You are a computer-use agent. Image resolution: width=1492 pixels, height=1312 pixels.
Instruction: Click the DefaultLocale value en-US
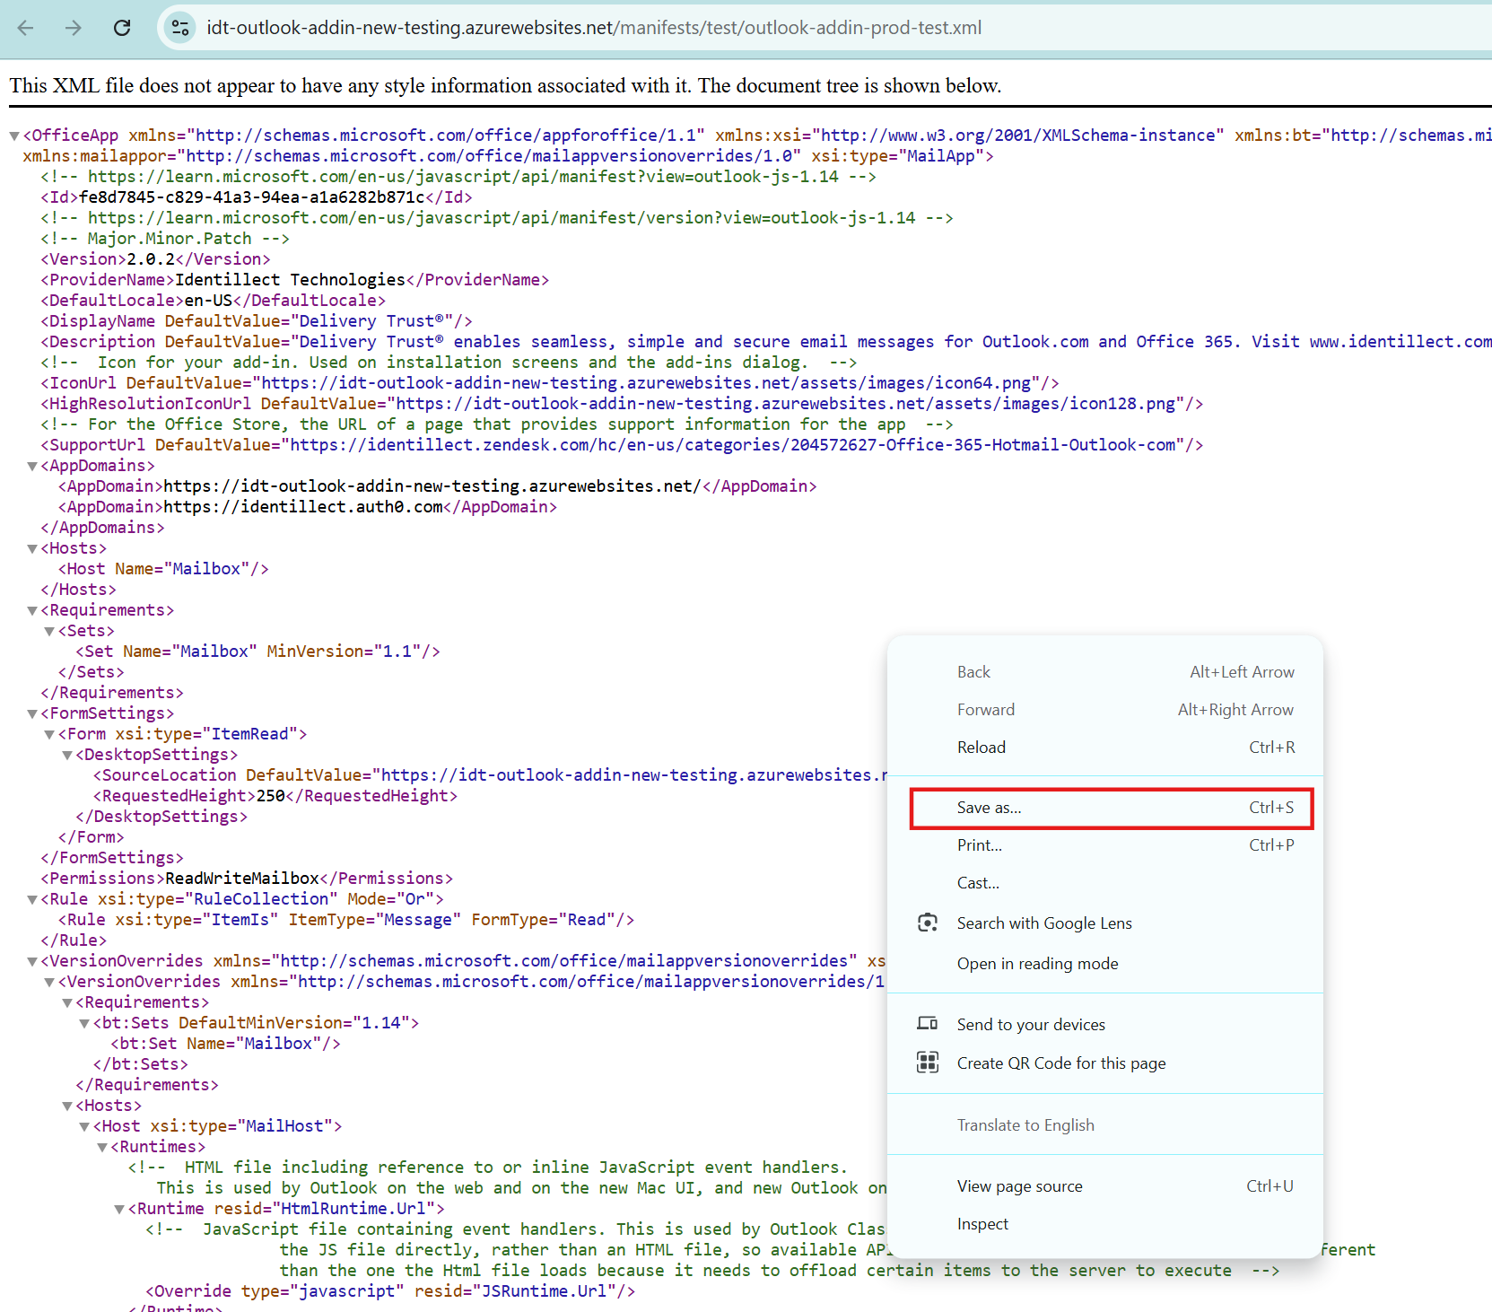(208, 301)
